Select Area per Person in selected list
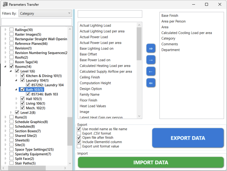Viewport: 227px width, 171px height. point(173,21)
